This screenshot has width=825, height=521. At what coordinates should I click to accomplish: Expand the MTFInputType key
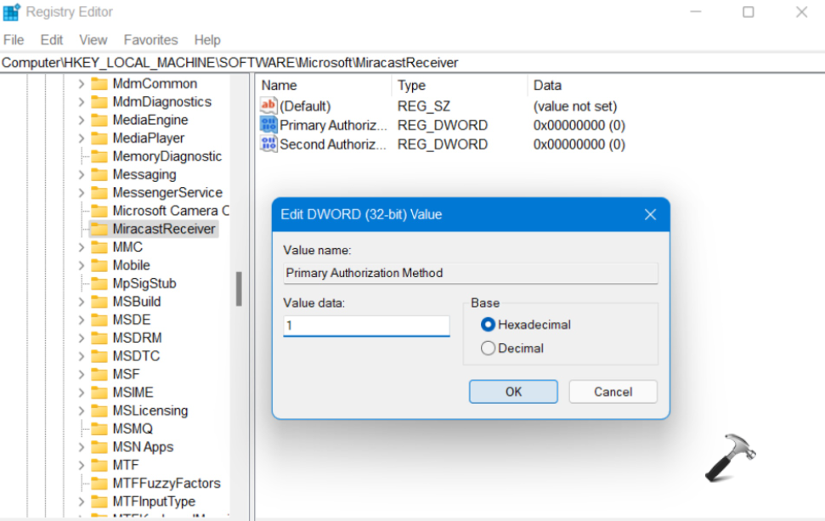(x=81, y=501)
